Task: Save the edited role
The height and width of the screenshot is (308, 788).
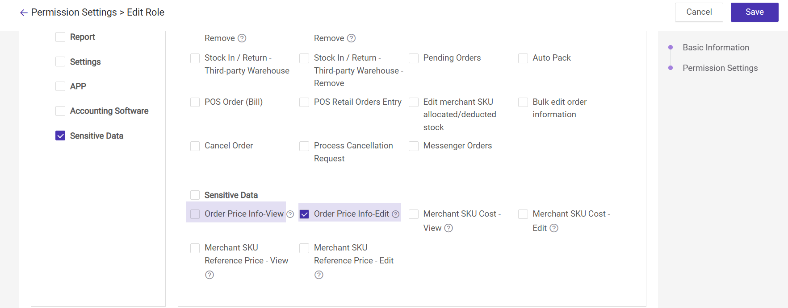Action: click(x=754, y=12)
